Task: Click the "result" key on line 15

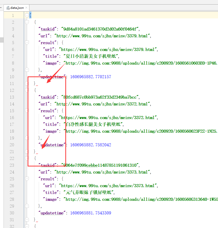Action: [x=47, y=111]
